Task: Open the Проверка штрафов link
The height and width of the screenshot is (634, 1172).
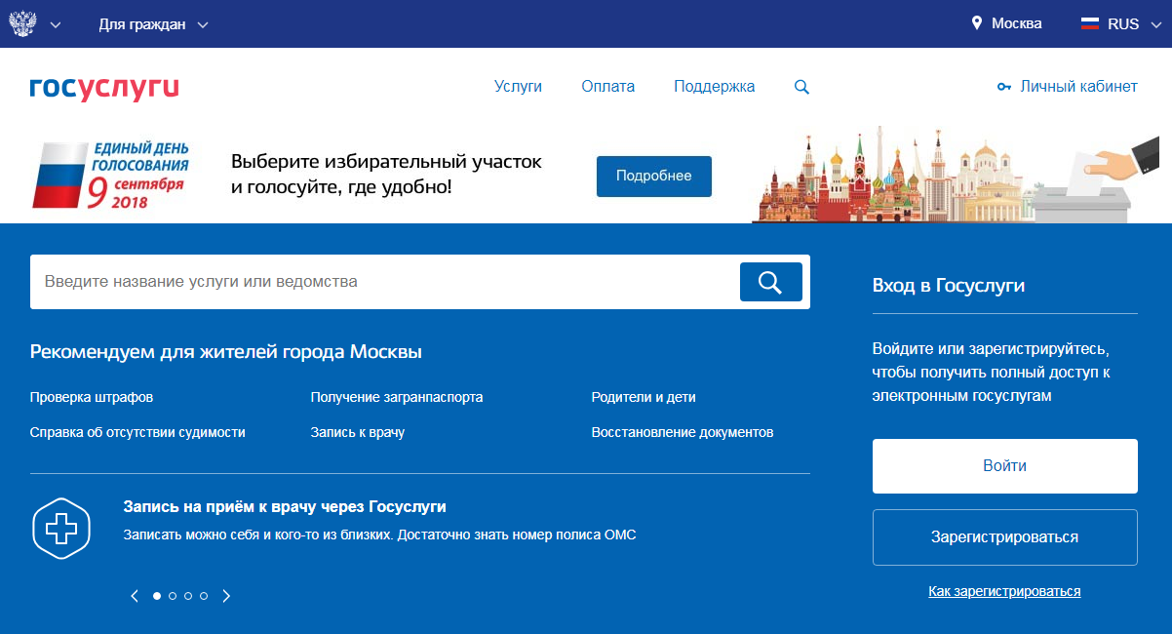Action: pos(92,398)
